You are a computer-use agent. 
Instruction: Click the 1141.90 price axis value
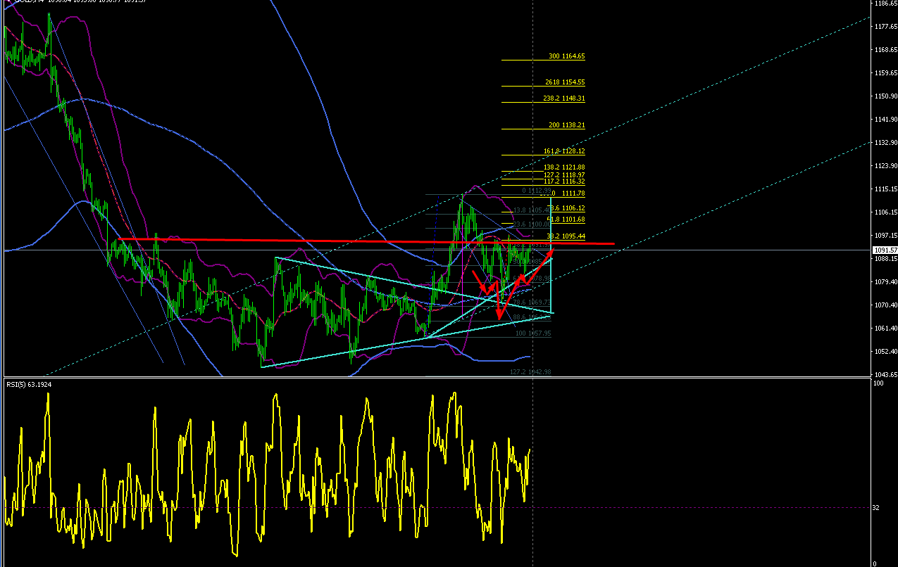(x=885, y=120)
